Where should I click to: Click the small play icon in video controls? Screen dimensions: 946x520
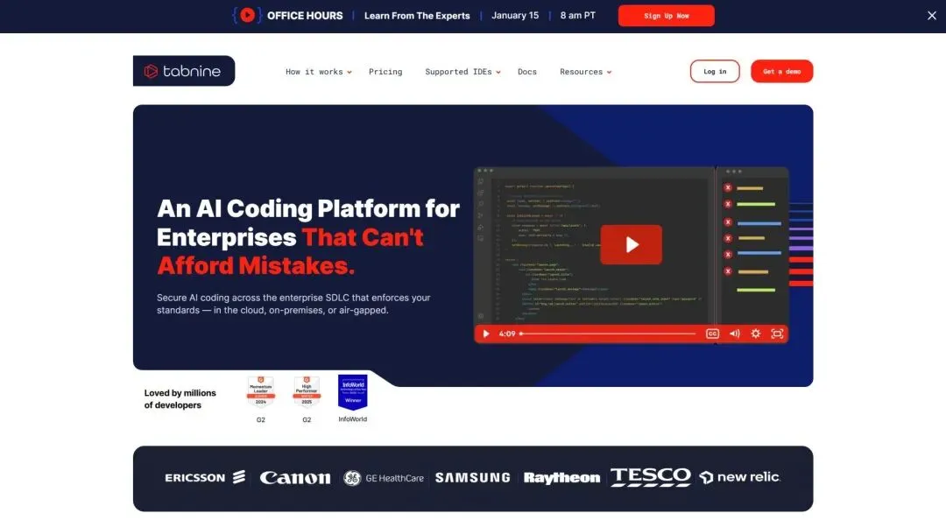coord(485,334)
